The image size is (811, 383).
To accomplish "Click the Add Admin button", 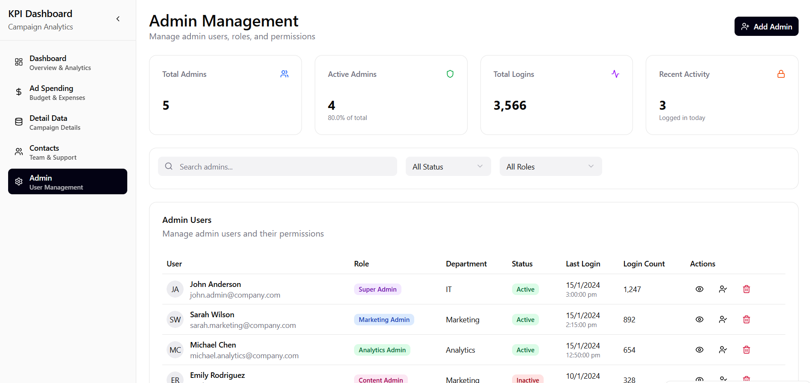I will coord(766,26).
